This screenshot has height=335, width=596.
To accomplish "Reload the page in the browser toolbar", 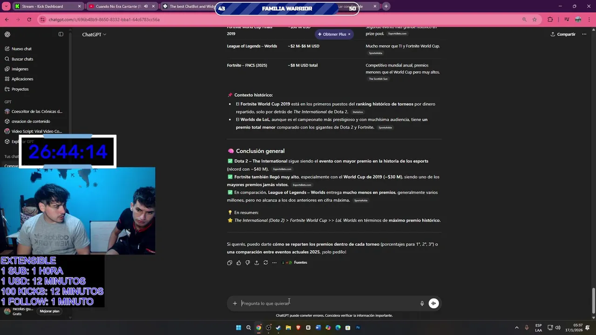I will coord(29,20).
